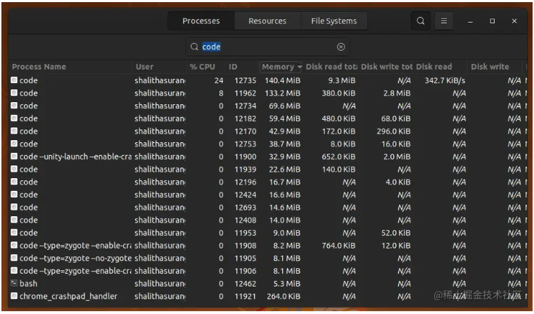This screenshot has height=314, width=534.
Task: Select the code process using 140.4 MiB
Action: pos(267,80)
